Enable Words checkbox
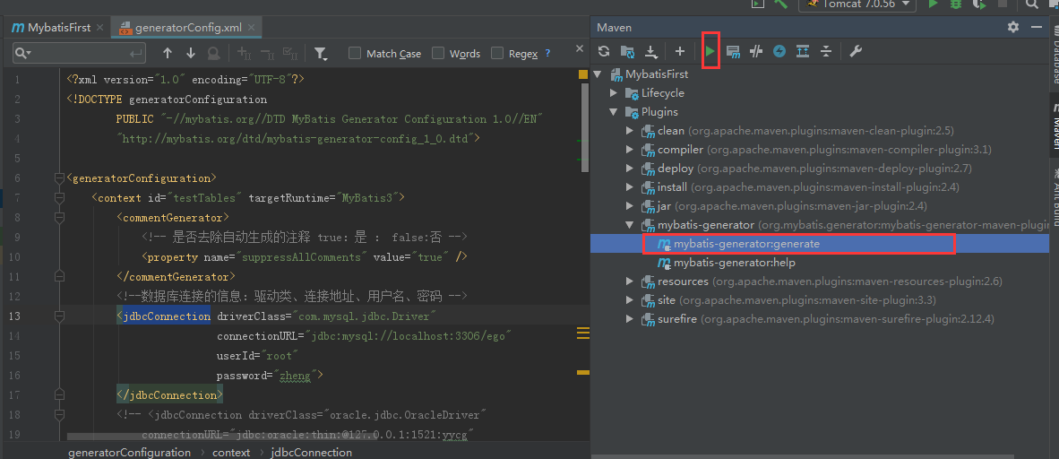This screenshot has height=459, width=1059. (438, 54)
